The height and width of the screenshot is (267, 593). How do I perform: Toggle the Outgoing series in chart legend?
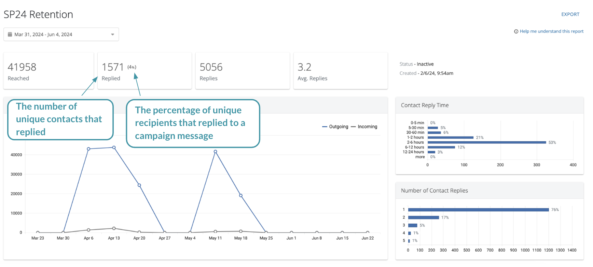[x=335, y=127]
